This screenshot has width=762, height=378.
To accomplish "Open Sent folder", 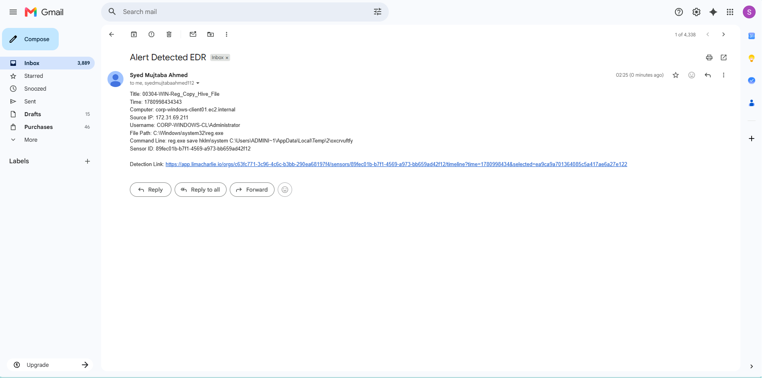I will pos(48,101).
